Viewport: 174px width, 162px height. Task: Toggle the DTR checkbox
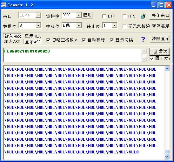(x=104, y=16)
